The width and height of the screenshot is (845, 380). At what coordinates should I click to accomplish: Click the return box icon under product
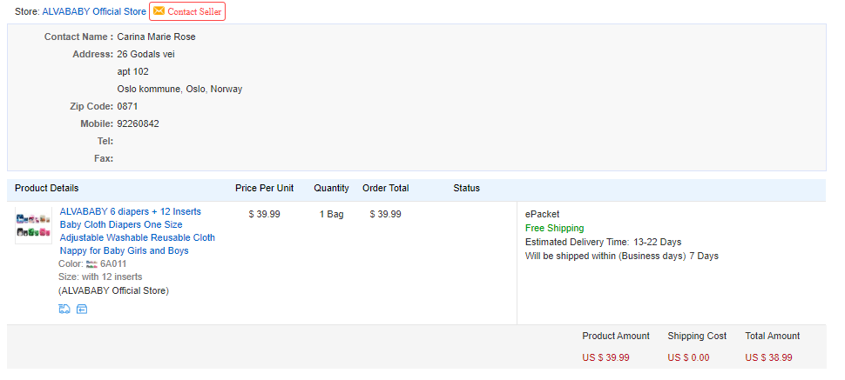(81, 309)
